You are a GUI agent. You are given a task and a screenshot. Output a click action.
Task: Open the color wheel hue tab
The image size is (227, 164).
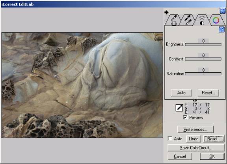[216, 21]
